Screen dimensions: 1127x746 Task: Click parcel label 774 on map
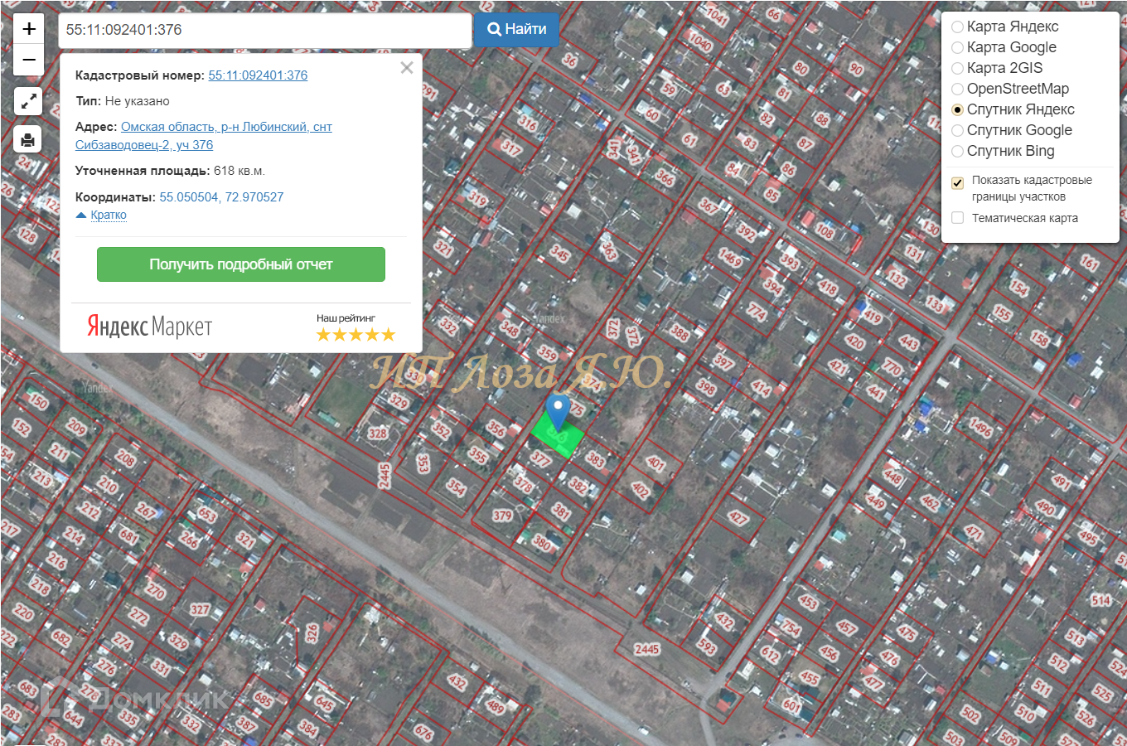coord(757,311)
